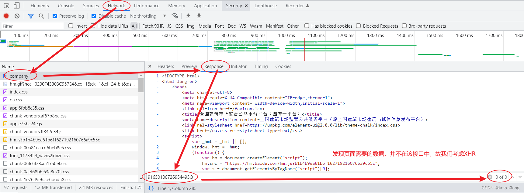The width and height of the screenshot is (524, 193).
Task: Filter requests by JS type
Action: (x=169, y=26)
